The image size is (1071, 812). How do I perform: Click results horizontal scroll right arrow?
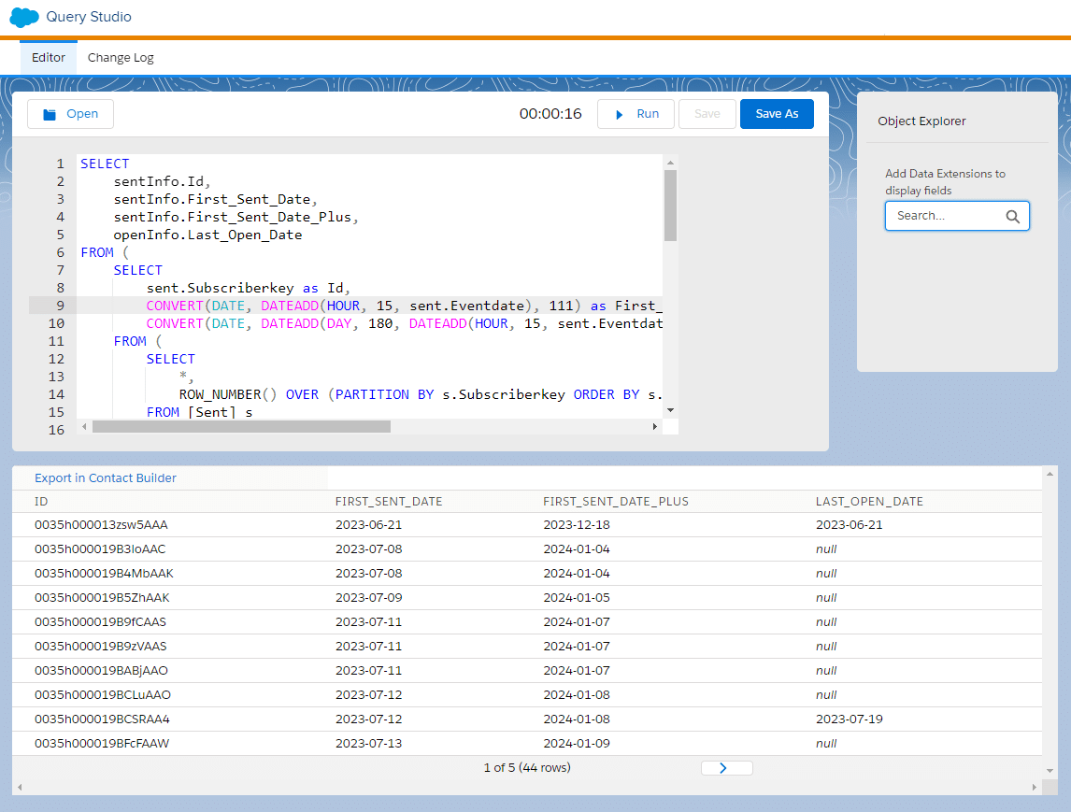[x=1035, y=788]
